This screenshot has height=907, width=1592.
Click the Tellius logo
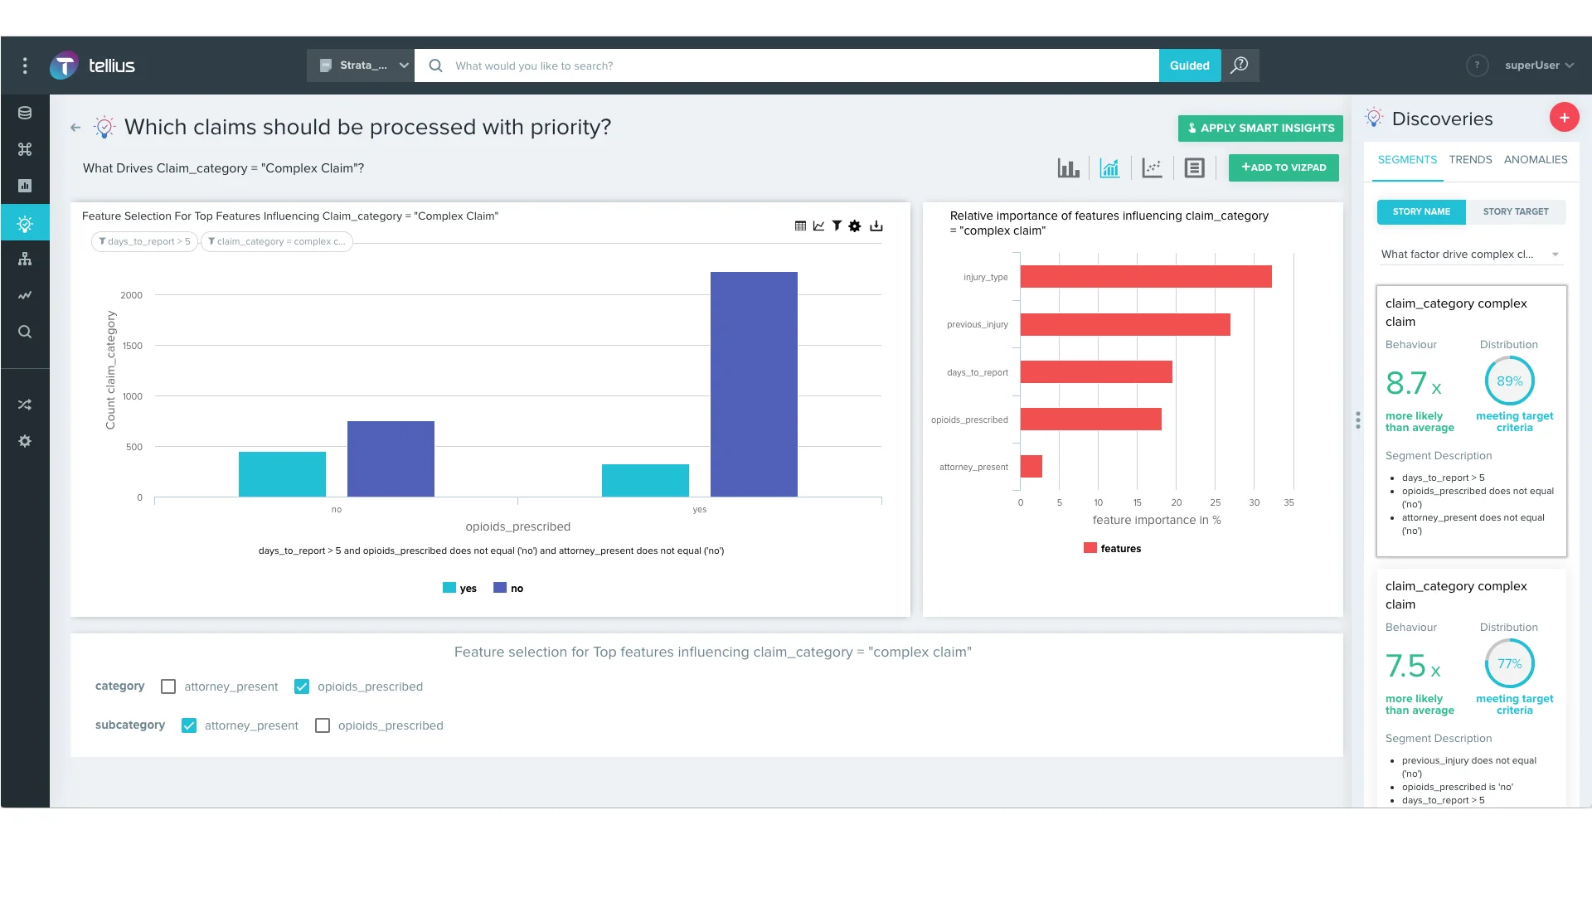pos(92,65)
